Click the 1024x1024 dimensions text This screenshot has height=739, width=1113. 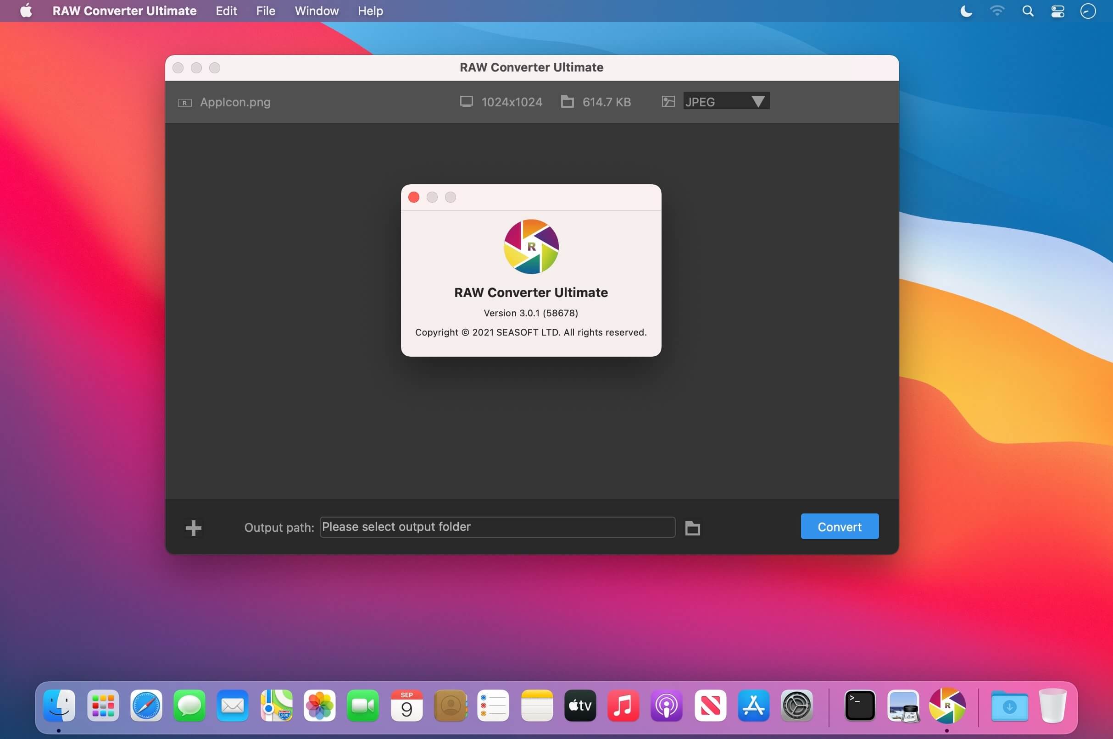pyautogui.click(x=512, y=102)
